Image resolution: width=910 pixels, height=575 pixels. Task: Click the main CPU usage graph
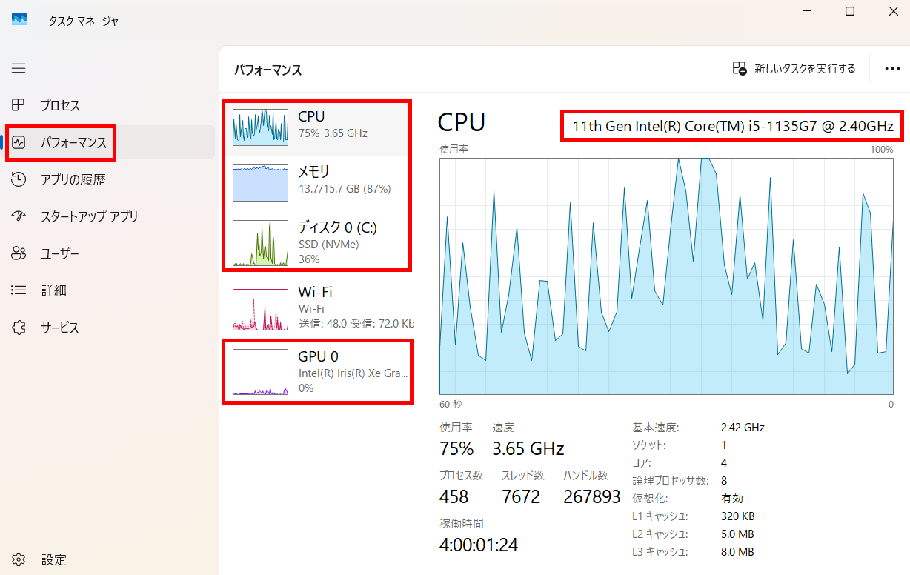665,276
